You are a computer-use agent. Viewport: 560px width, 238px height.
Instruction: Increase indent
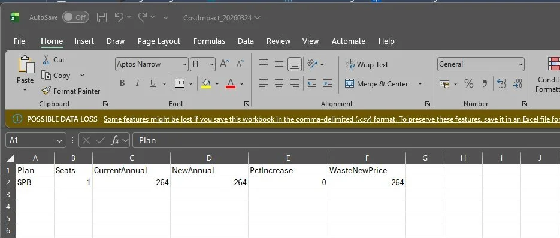click(x=328, y=83)
